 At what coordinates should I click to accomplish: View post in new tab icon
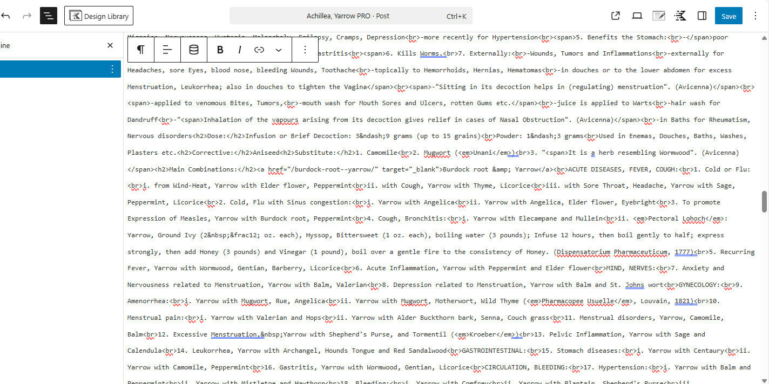(616, 16)
